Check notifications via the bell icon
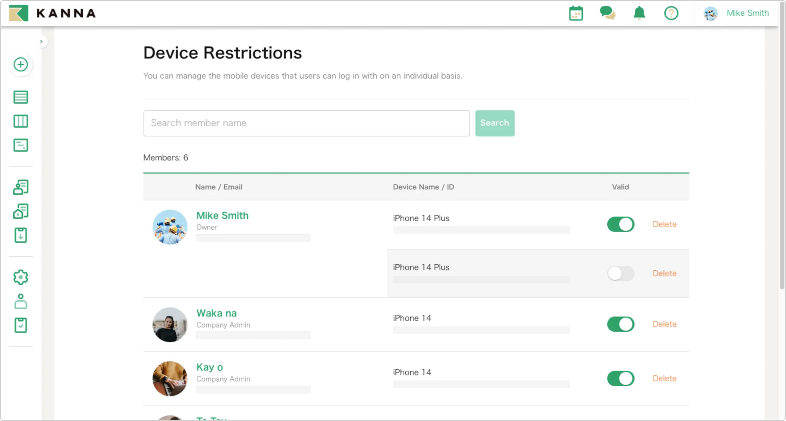Image resolution: width=786 pixels, height=421 pixels. [x=639, y=13]
